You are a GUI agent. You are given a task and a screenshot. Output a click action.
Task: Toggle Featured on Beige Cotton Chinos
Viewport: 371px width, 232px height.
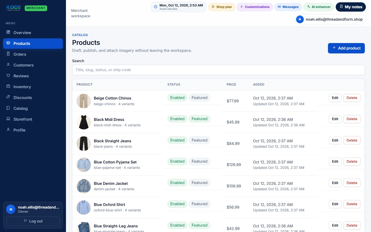click(x=199, y=98)
